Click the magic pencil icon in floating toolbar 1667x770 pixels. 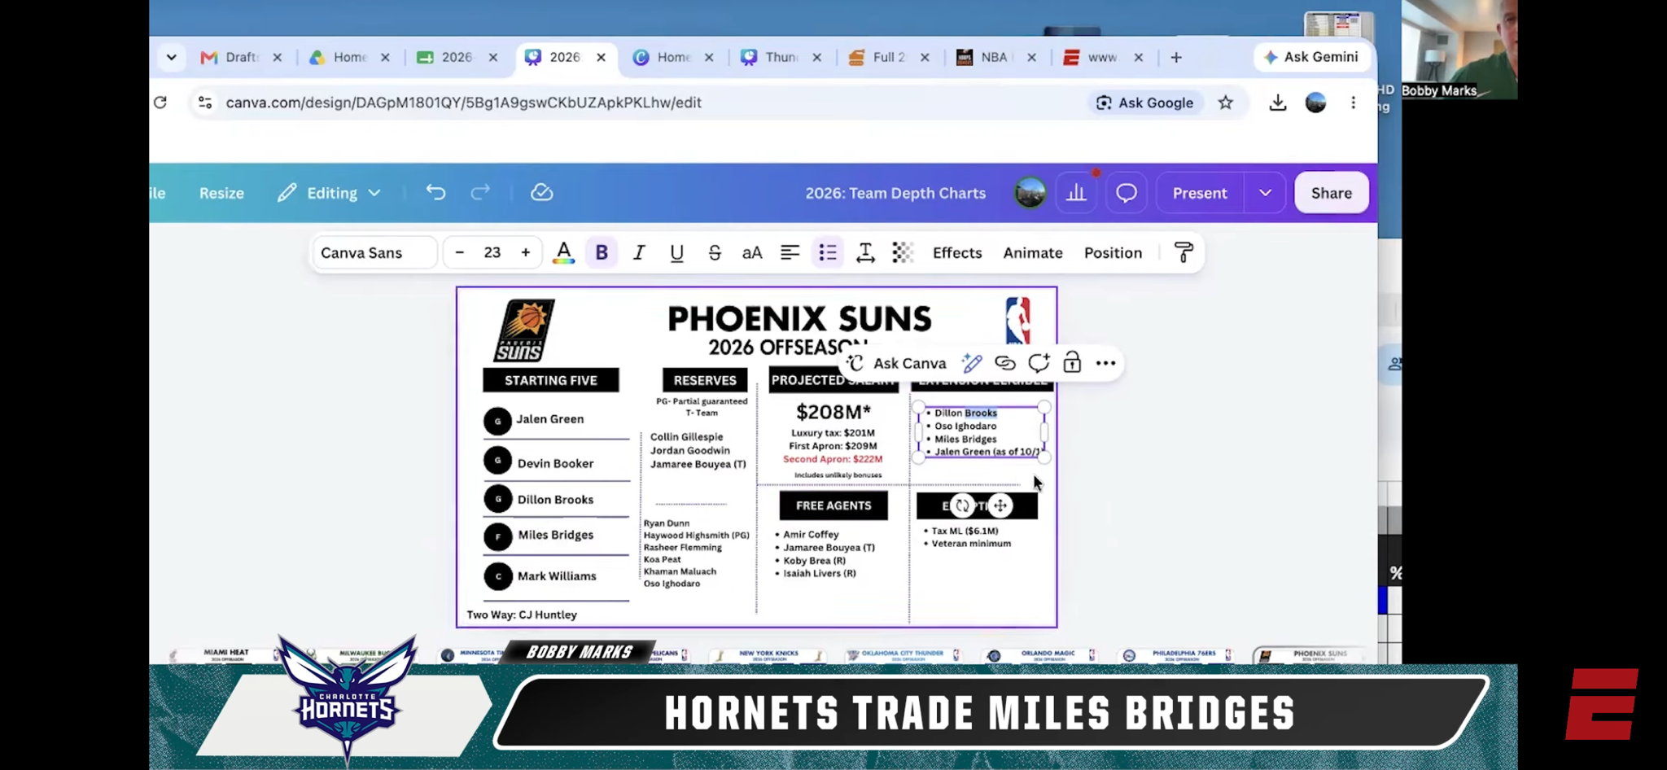coord(971,363)
